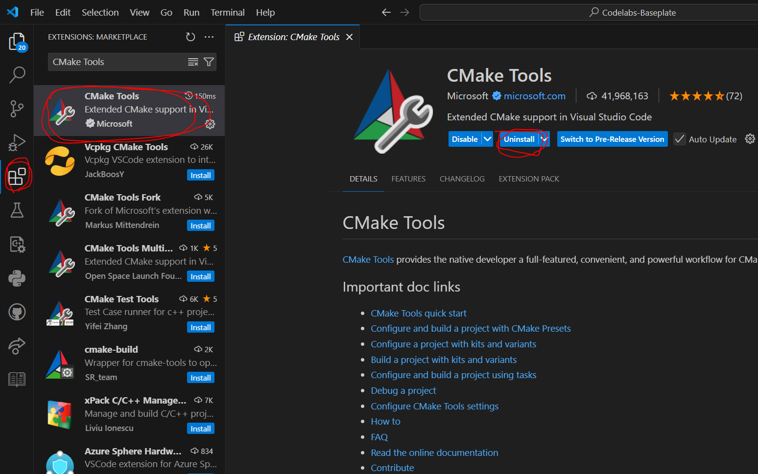Open the GitHub pull requests view
This screenshot has width=758, height=474.
pyautogui.click(x=17, y=312)
